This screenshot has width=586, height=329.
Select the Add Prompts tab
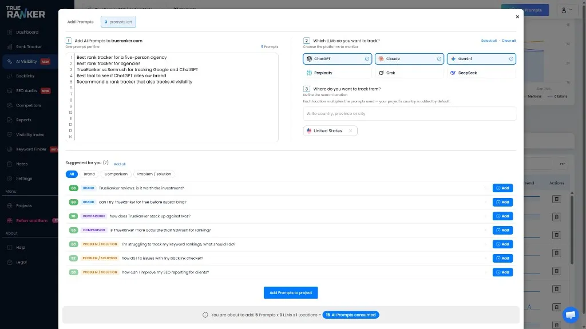point(80,22)
